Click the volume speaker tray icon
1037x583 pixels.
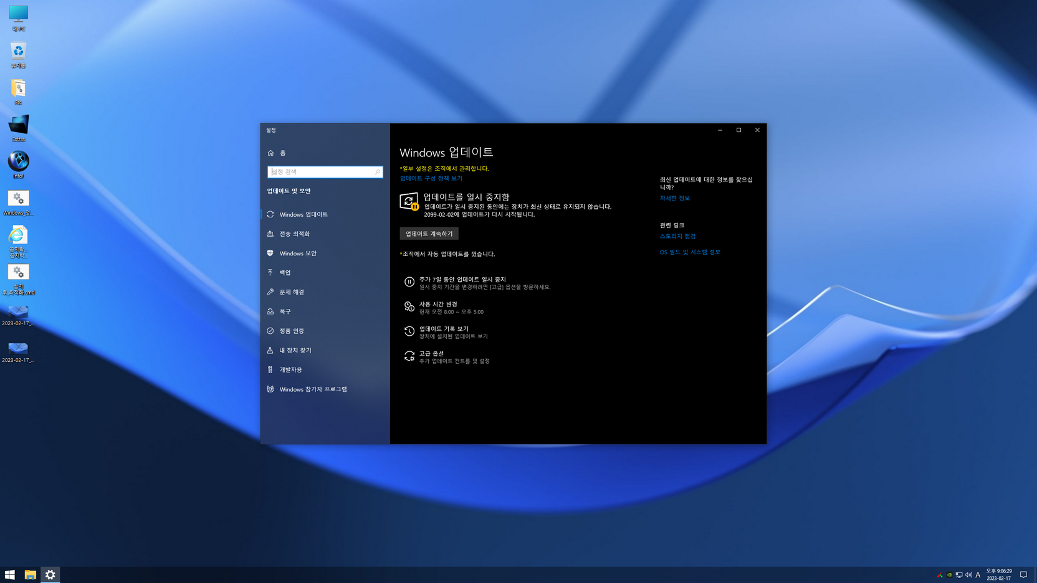[968, 575]
